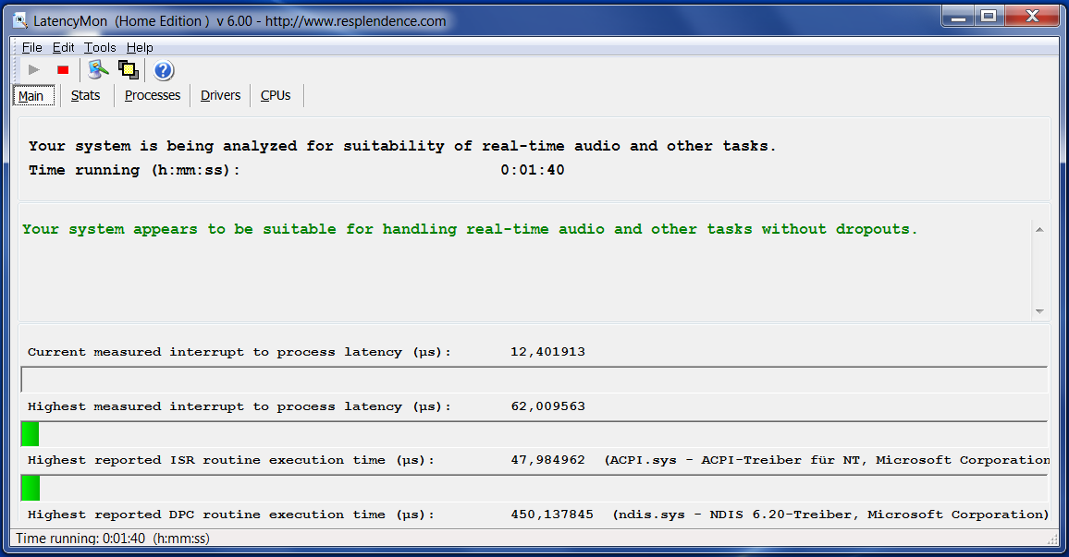The width and height of the screenshot is (1069, 557).
Task: Click status bar Time running text
Action: (113, 538)
